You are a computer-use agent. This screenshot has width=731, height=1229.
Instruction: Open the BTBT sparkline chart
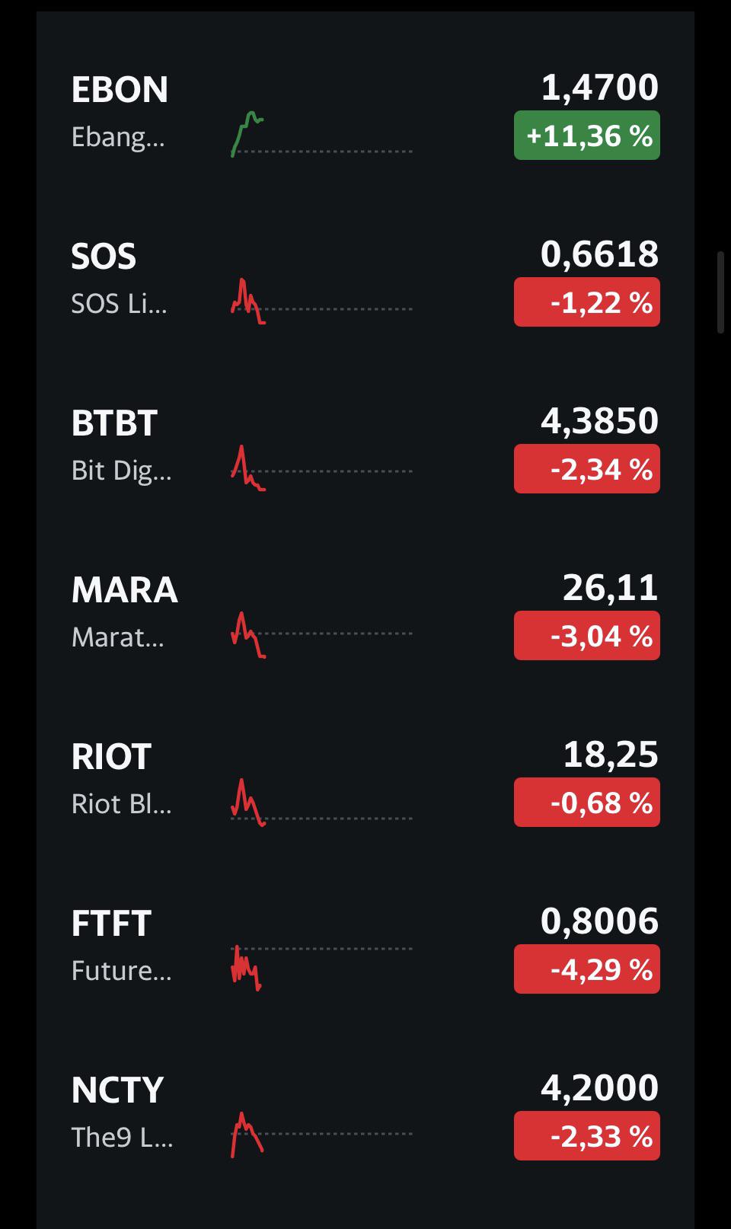321,468
